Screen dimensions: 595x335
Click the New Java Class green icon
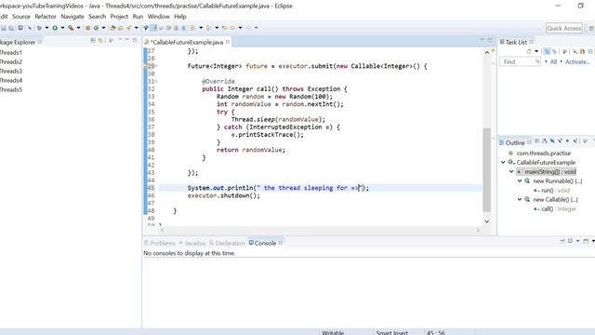pyautogui.click(x=96, y=28)
